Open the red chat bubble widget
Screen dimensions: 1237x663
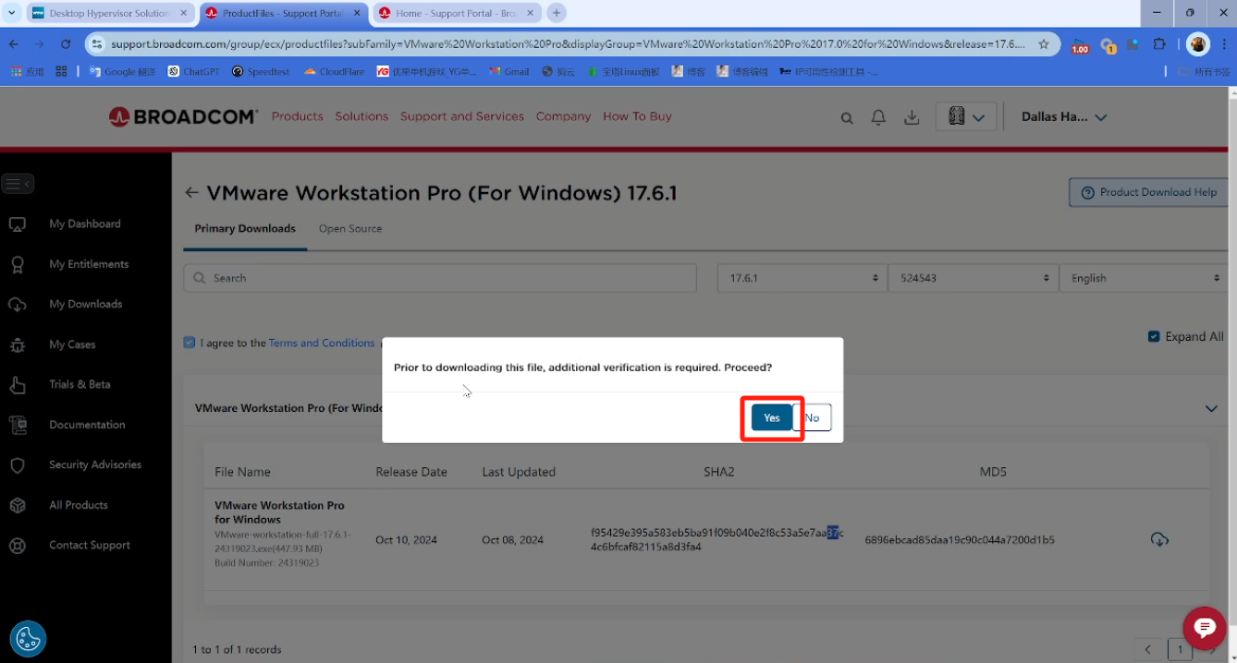[x=1204, y=628]
